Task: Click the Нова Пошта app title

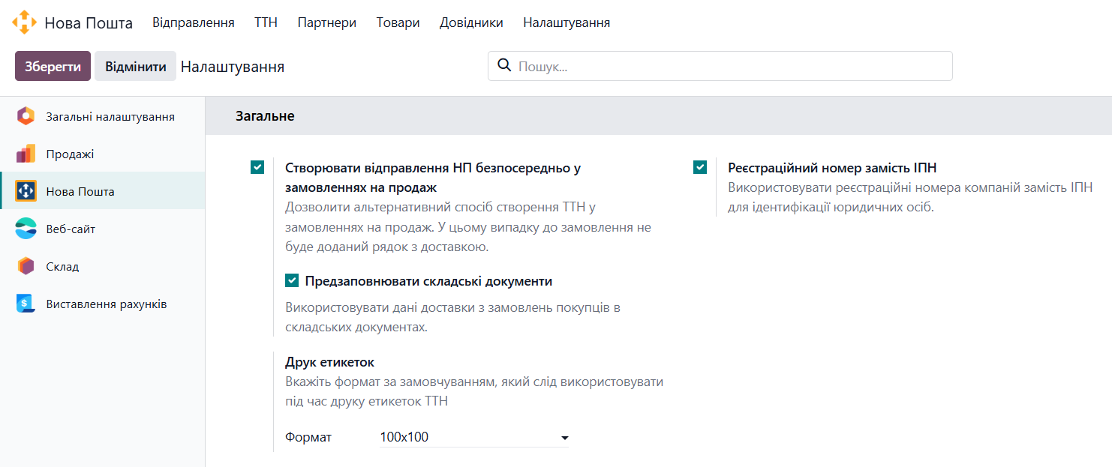Action: (89, 23)
